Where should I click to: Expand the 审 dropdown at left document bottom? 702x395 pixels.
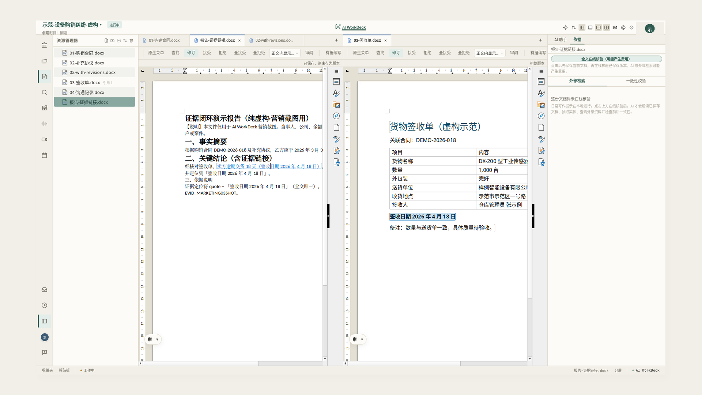pos(153,339)
